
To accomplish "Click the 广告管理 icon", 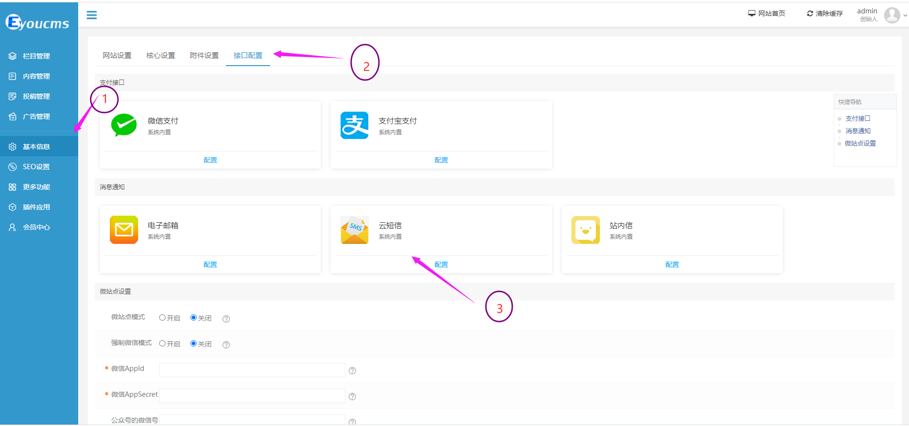I will (12, 116).
